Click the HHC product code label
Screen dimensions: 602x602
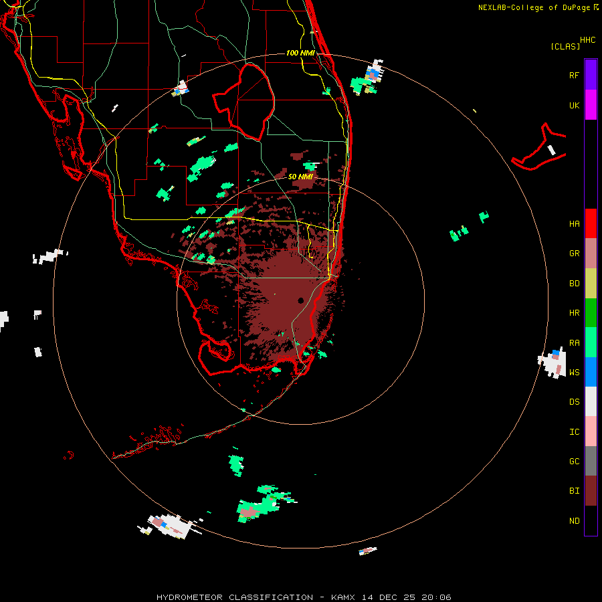(587, 40)
